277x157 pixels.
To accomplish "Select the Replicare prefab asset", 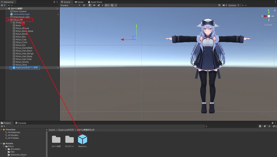I will pyautogui.click(x=83, y=141).
